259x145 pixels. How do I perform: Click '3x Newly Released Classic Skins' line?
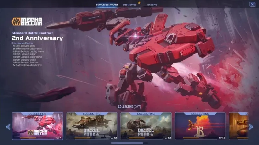coord(27,49)
